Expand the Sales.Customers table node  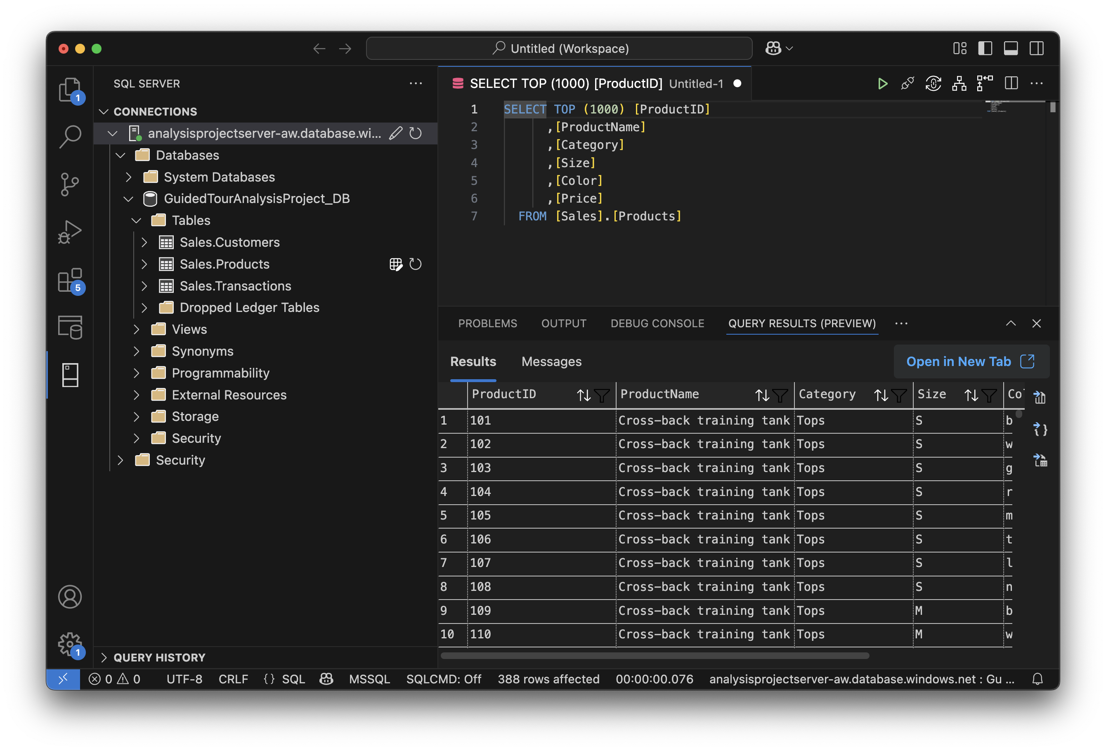click(x=144, y=242)
